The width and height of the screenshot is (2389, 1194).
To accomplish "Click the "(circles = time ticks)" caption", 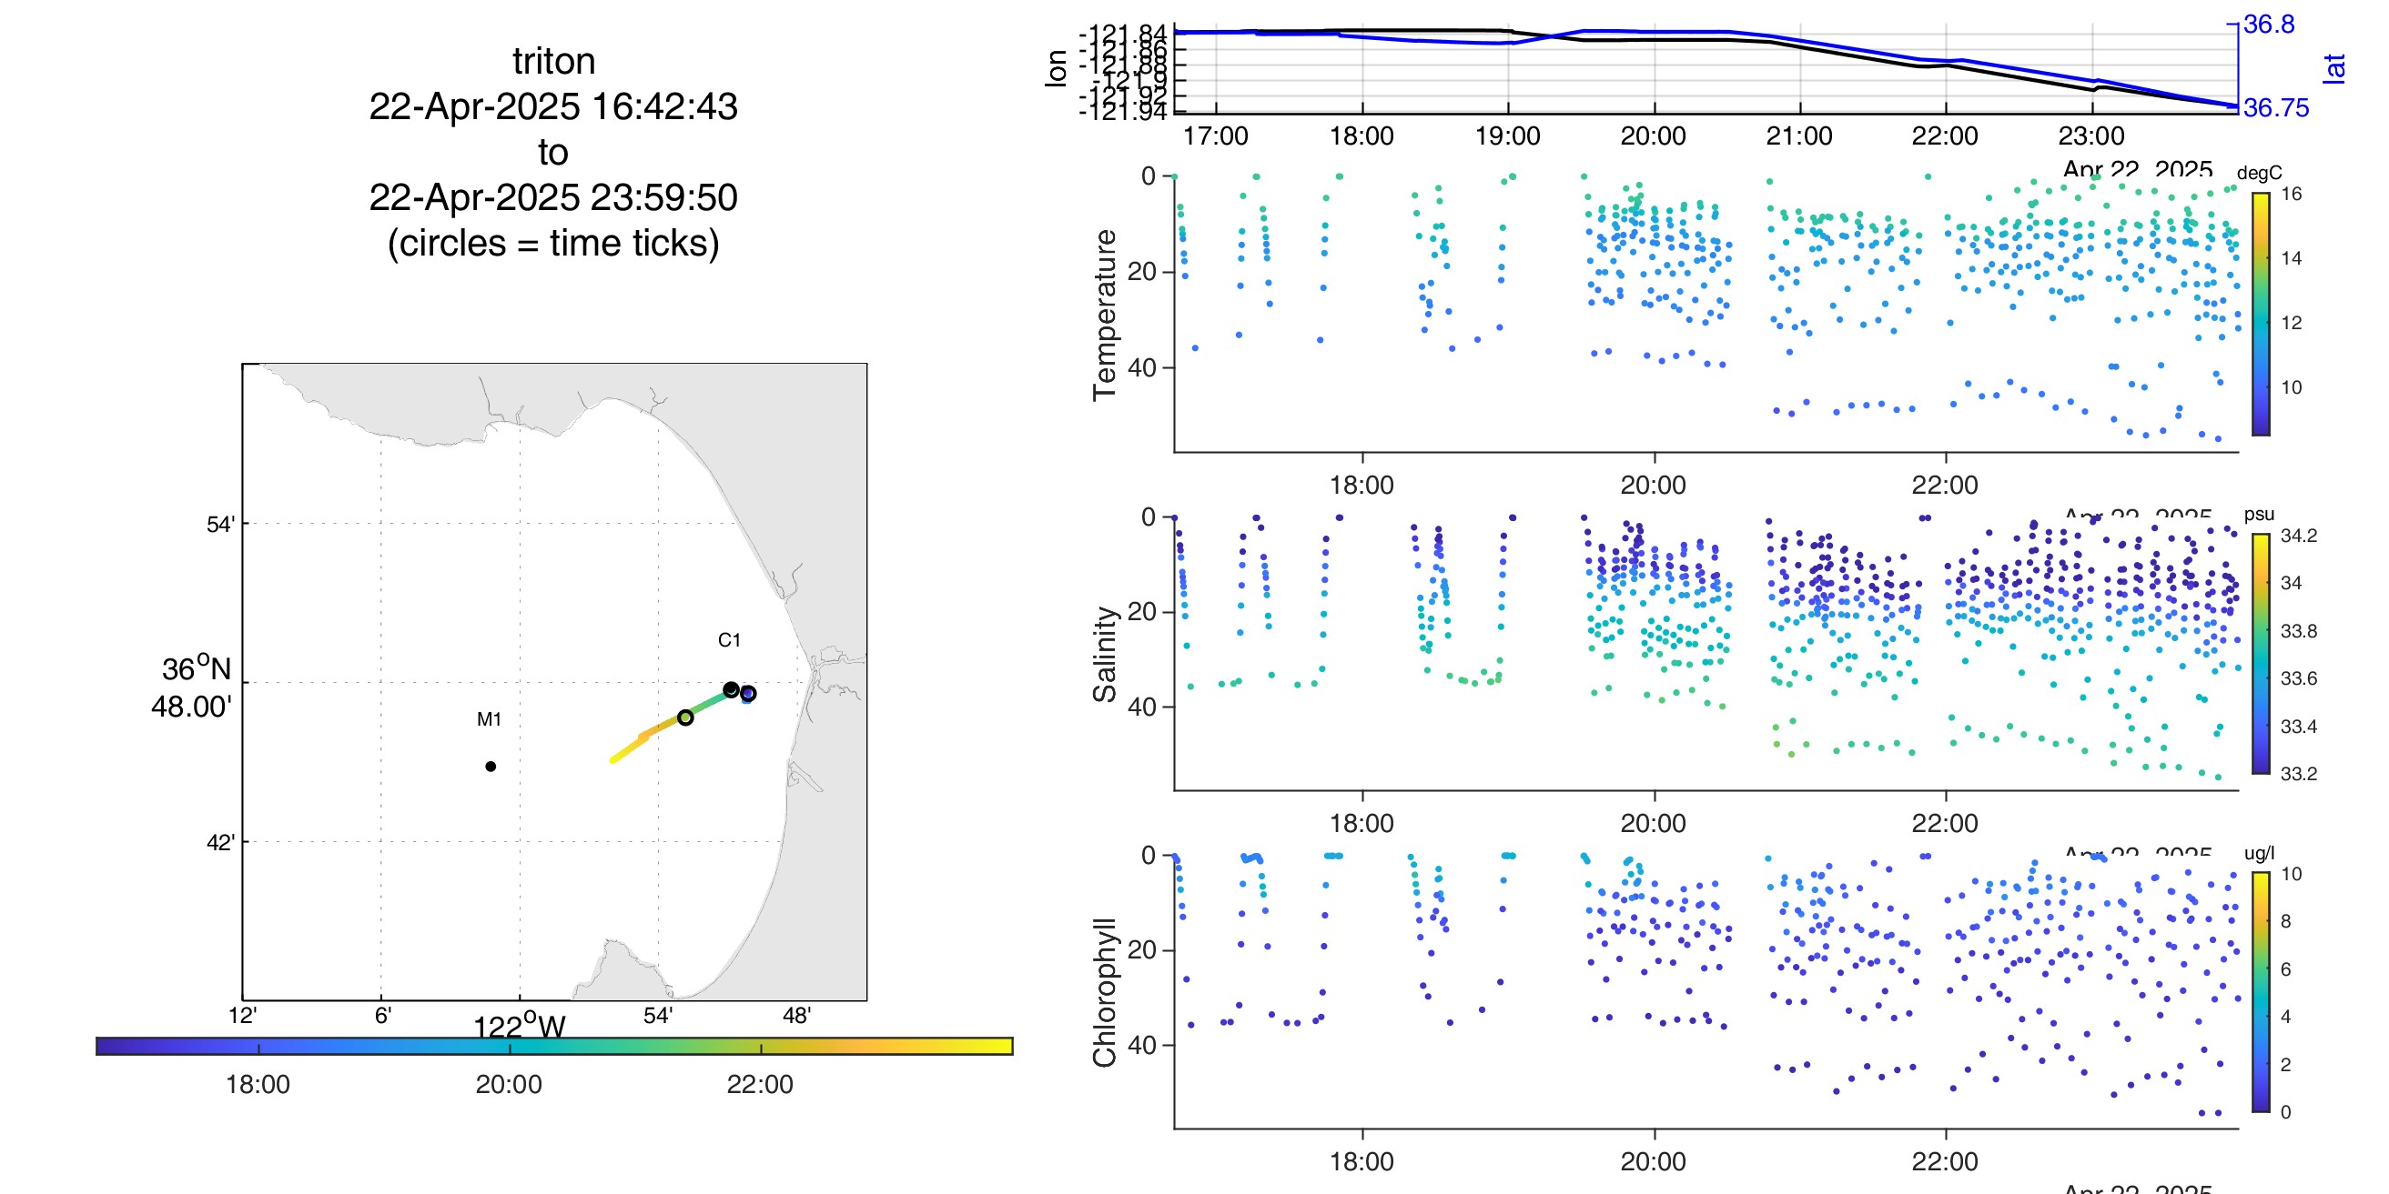I will pyautogui.click(x=553, y=243).
